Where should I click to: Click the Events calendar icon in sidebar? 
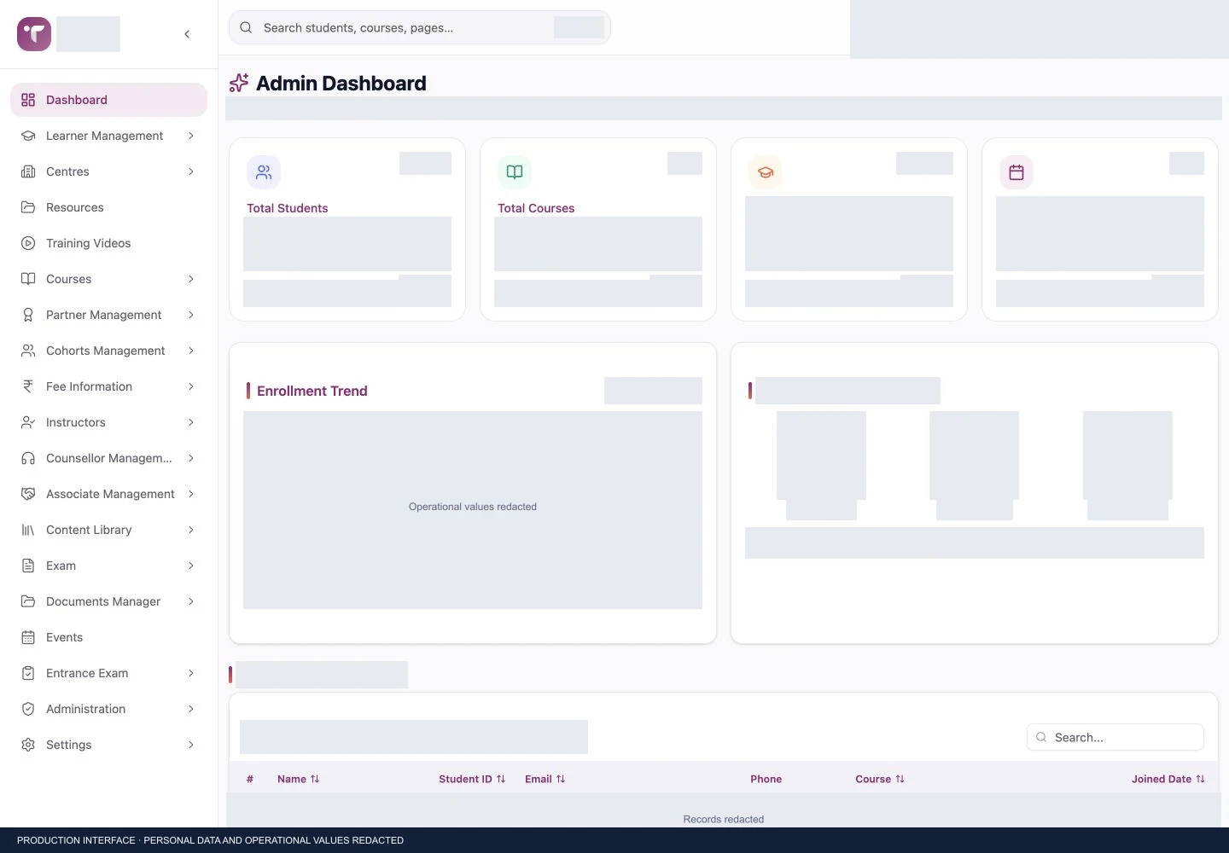tap(28, 637)
